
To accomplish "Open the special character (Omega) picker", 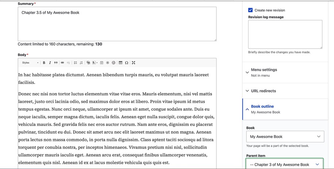I will coord(127,63).
